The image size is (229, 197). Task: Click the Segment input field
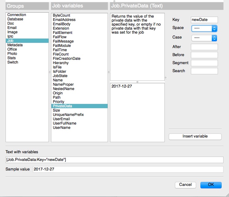pyautogui.click(x=204, y=63)
